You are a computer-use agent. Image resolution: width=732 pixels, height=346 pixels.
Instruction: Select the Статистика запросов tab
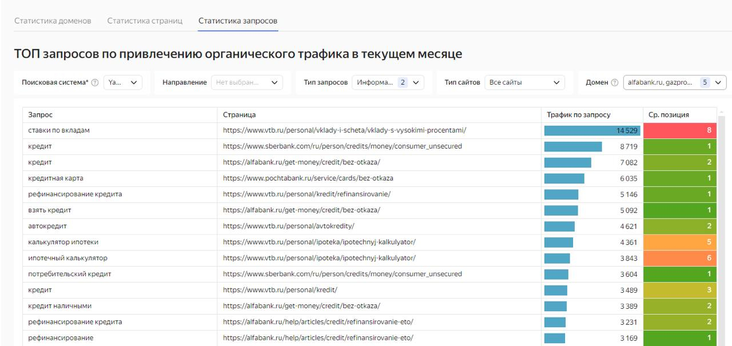tap(238, 21)
